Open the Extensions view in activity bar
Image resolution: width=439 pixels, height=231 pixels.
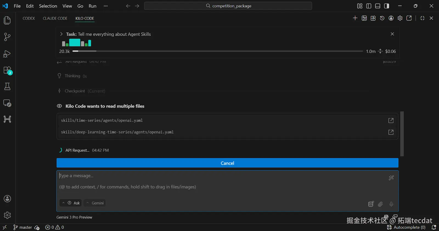[7, 71]
